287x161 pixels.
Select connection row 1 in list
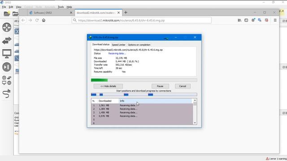(x=142, y=106)
